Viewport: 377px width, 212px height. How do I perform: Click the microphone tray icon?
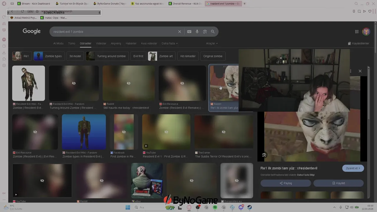(x=340, y=207)
